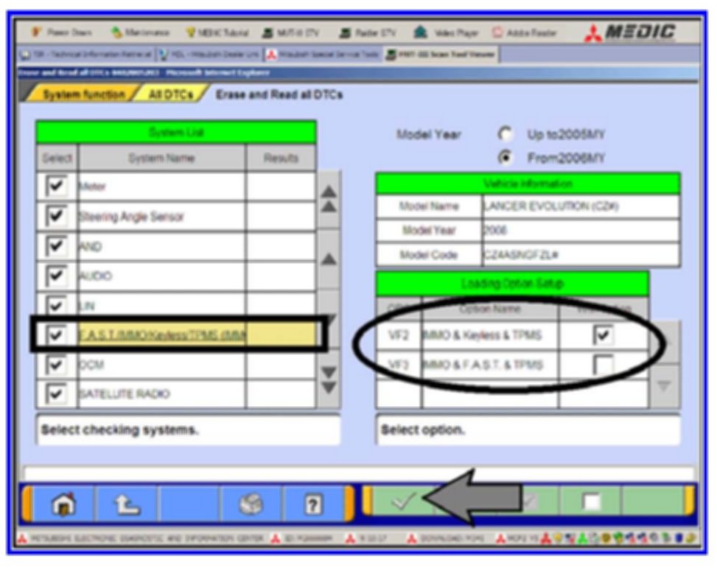Click the back/up arrow icon
The height and width of the screenshot is (571, 717).
click(x=126, y=503)
